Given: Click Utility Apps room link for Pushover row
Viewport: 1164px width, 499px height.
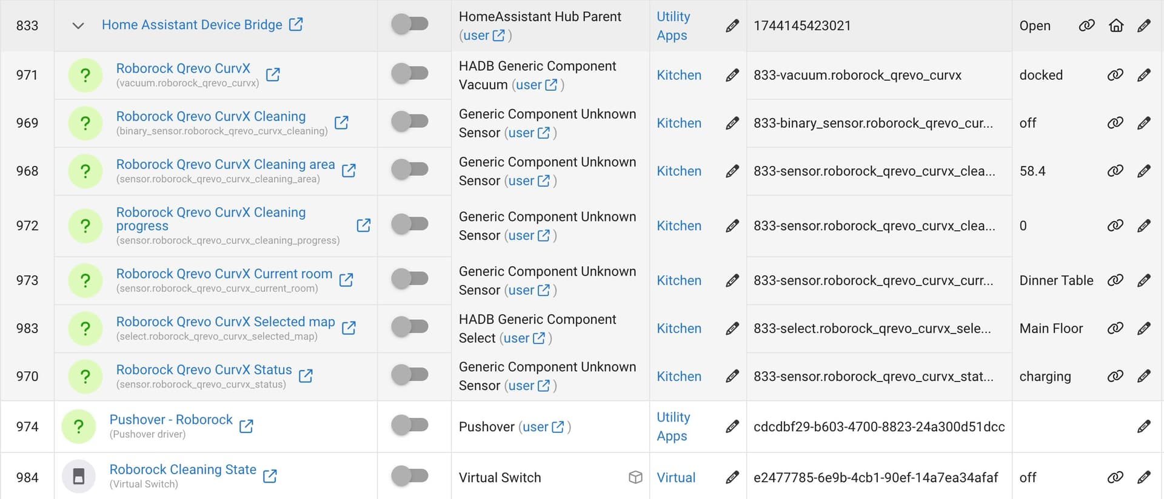Looking at the screenshot, I should 673,426.
